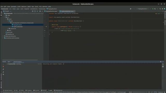Open the Problems tool window
Screen dimensions: 166x93
29,90
